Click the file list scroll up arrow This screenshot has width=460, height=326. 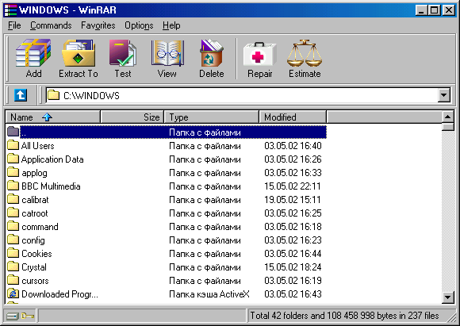447,117
